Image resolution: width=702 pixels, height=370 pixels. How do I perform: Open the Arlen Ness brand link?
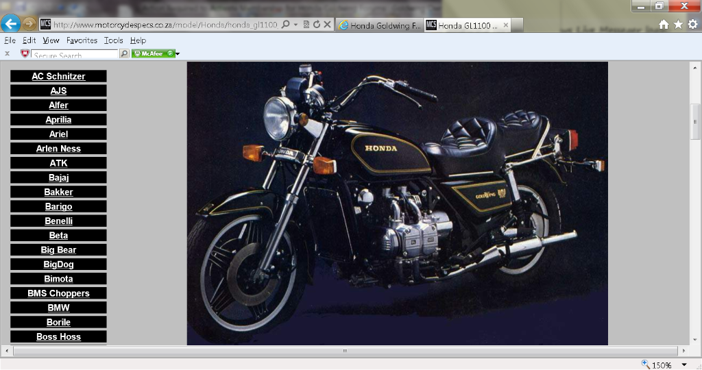(59, 149)
